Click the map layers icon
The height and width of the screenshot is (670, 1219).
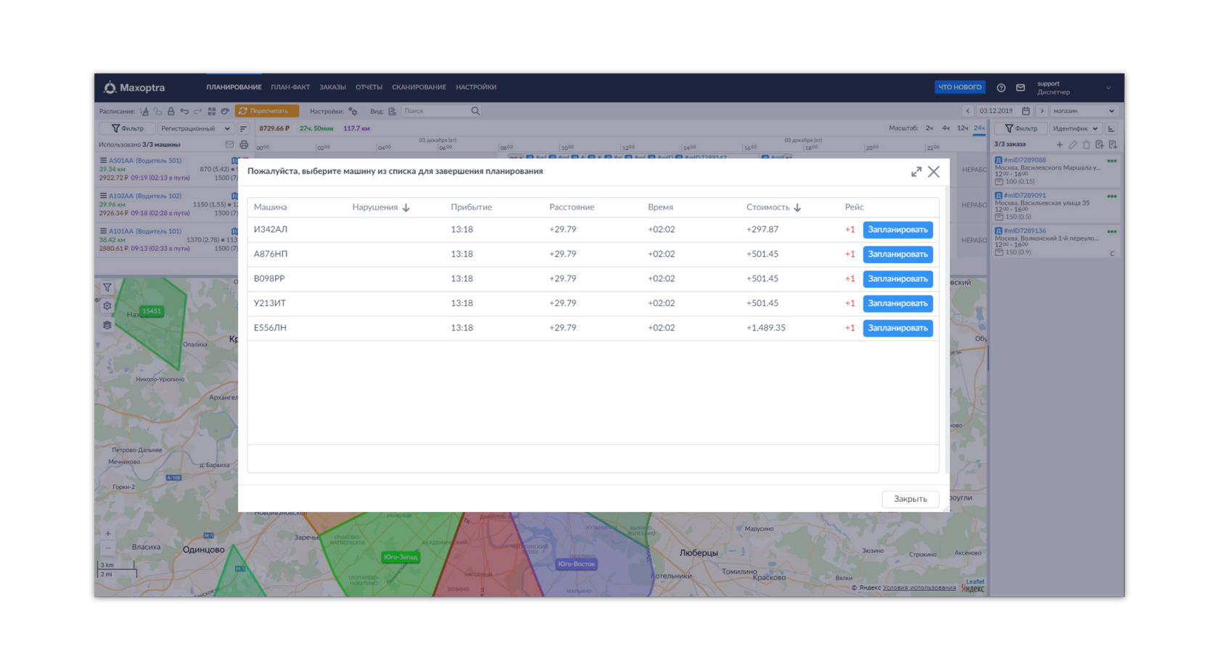click(x=107, y=325)
